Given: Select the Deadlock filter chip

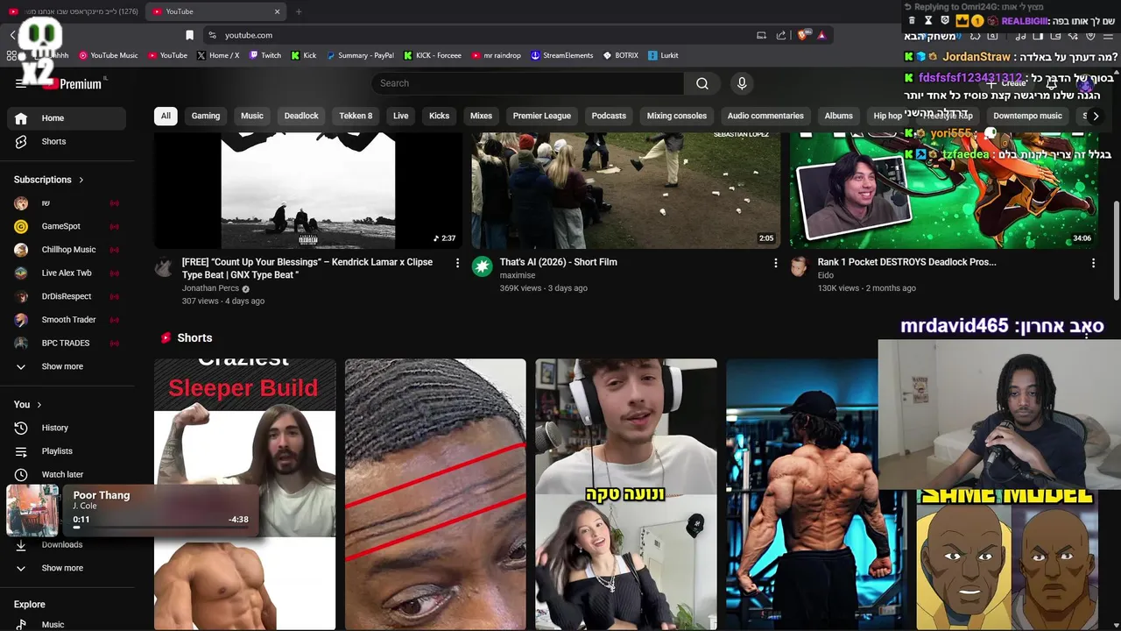Looking at the screenshot, I should (x=301, y=116).
